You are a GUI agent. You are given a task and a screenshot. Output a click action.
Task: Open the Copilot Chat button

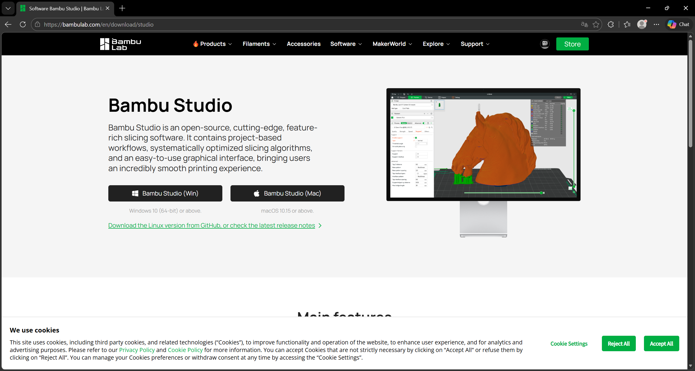click(x=678, y=24)
